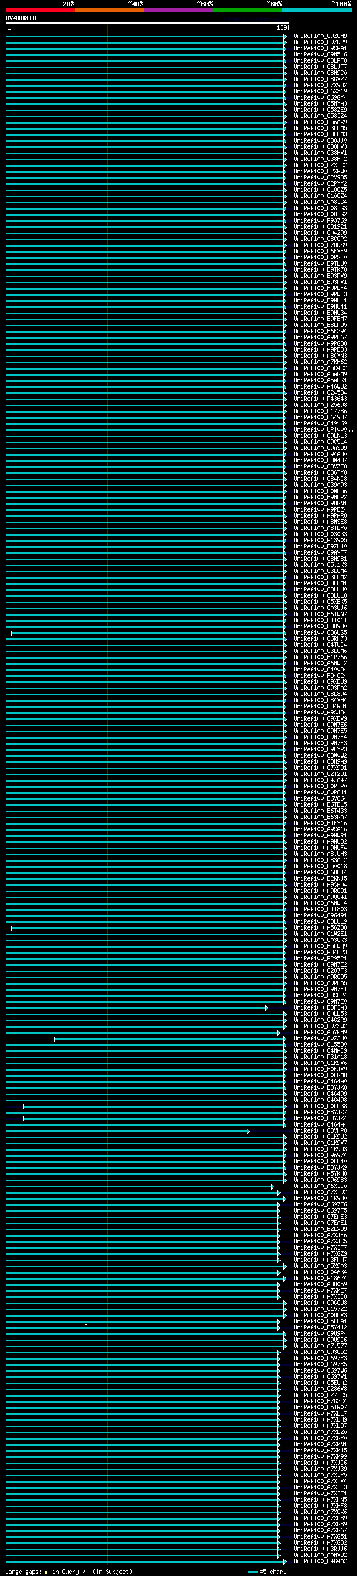The height and width of the screenshot is (1576, 357).
Task: Select the UniRef100_Q8H9C0 label
Action: [320, 73]
